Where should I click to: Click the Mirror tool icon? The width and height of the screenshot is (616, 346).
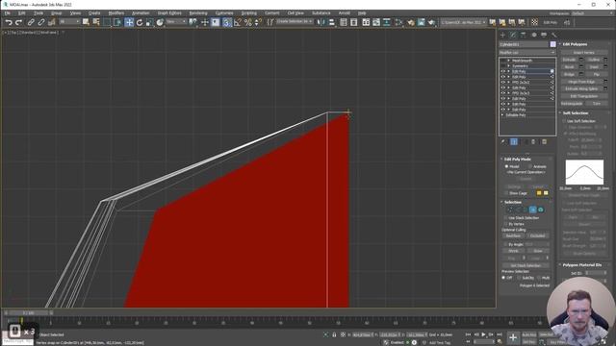pyautogui.click(x=321, y=22)
